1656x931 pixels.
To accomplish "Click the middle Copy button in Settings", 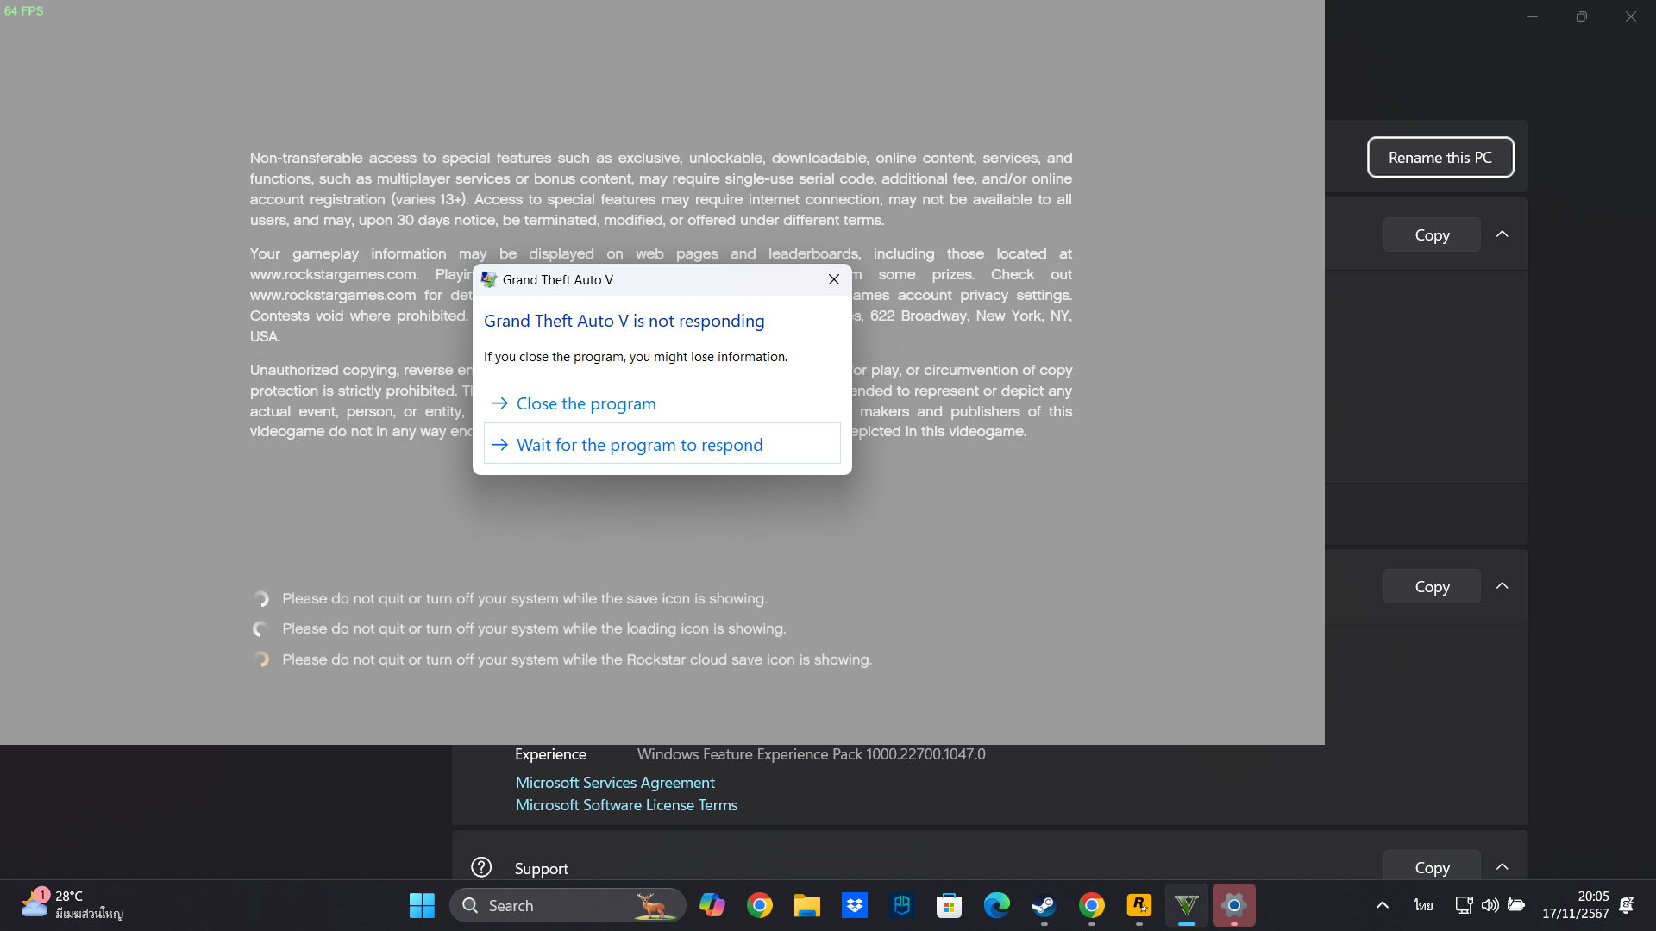I will pyautogui.click(x=1432, y=586).
